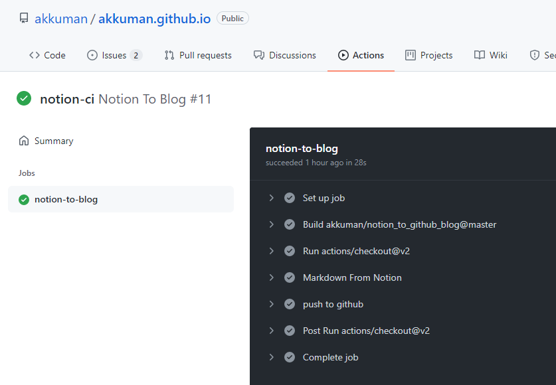The image size is (556, 385).
Task: Click the Projects board icon
Action: (411, 55)
